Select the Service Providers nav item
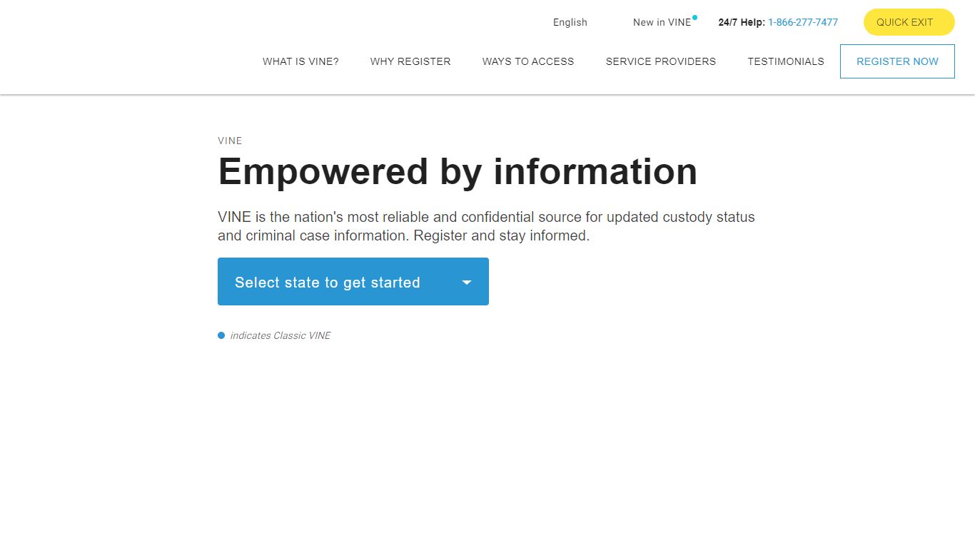 (661, 61)
